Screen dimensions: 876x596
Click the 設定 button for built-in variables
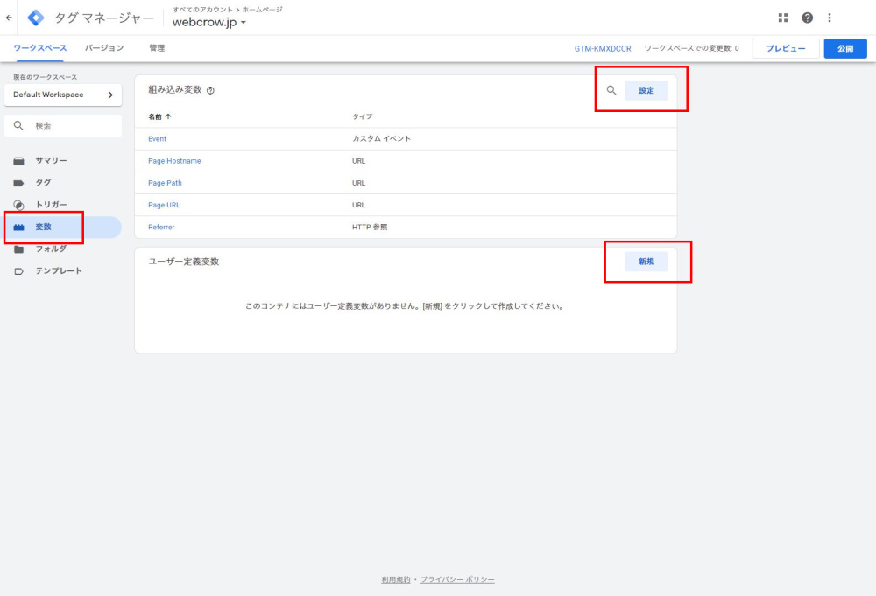pos(646,90)
